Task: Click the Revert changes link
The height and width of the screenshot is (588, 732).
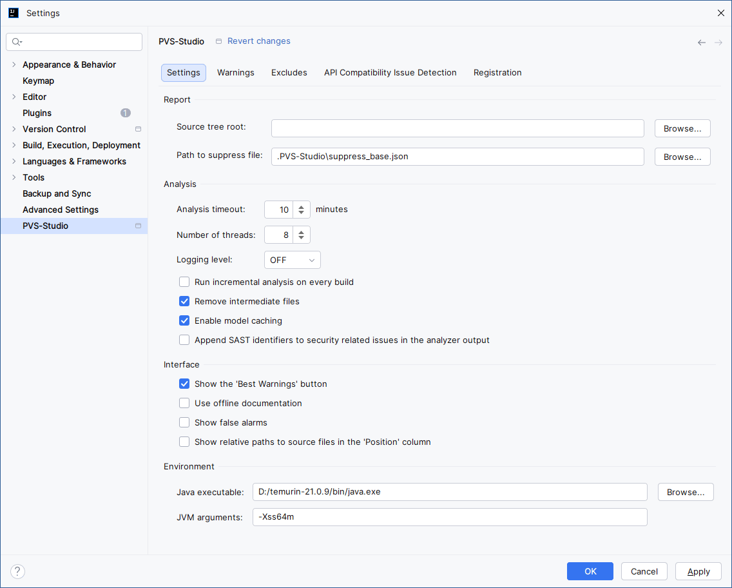Action: [x=258, y=41]
